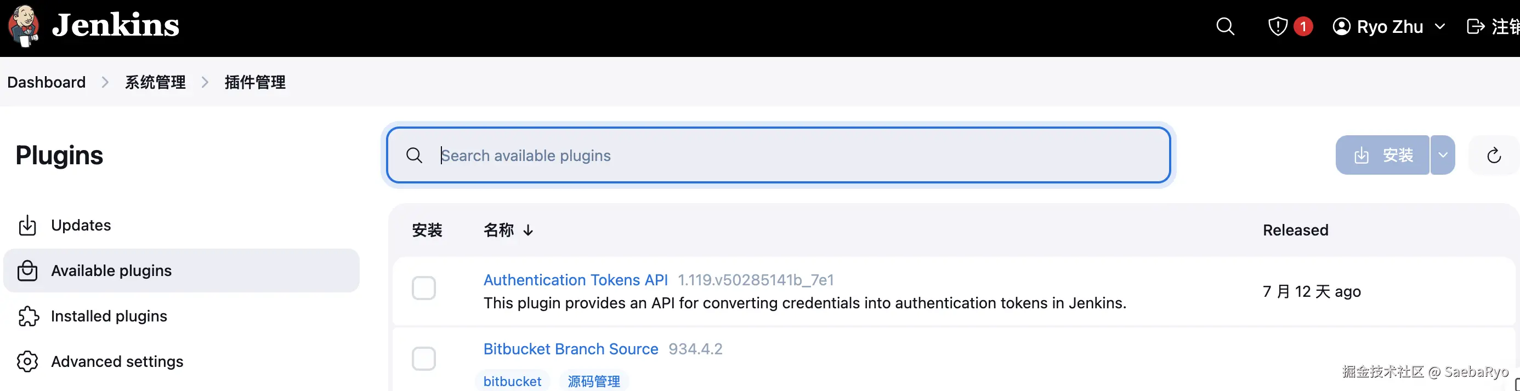Click the red notification badge showing 1
The width and height of the screenshot is (1520, 391).
1303,26
